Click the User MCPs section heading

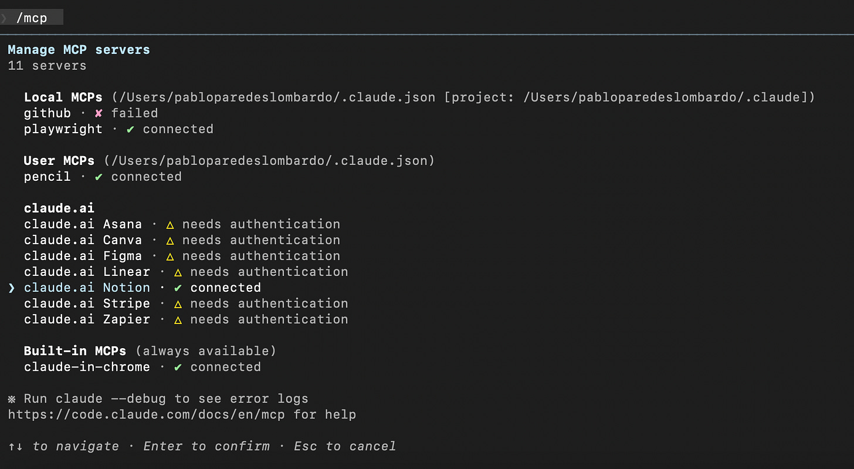point(59,160)
